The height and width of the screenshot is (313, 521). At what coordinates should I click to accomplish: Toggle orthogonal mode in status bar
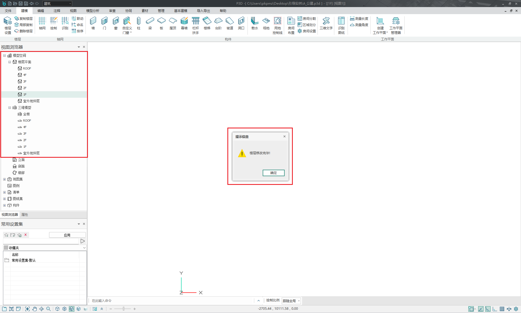tap(495, 309)
